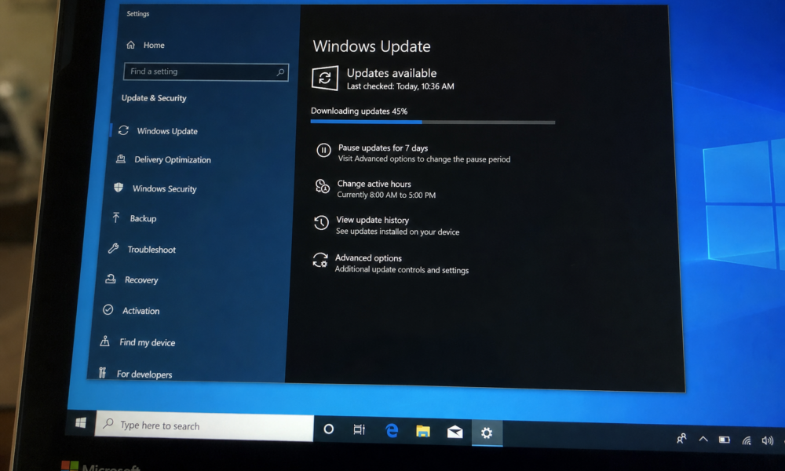785x471 pixels.
Task: Click the Recovery icon
Action: pos(111,279)
